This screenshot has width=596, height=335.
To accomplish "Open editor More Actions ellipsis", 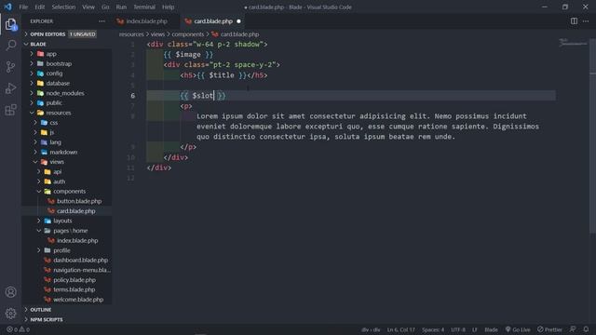I will tap(586, 21).
